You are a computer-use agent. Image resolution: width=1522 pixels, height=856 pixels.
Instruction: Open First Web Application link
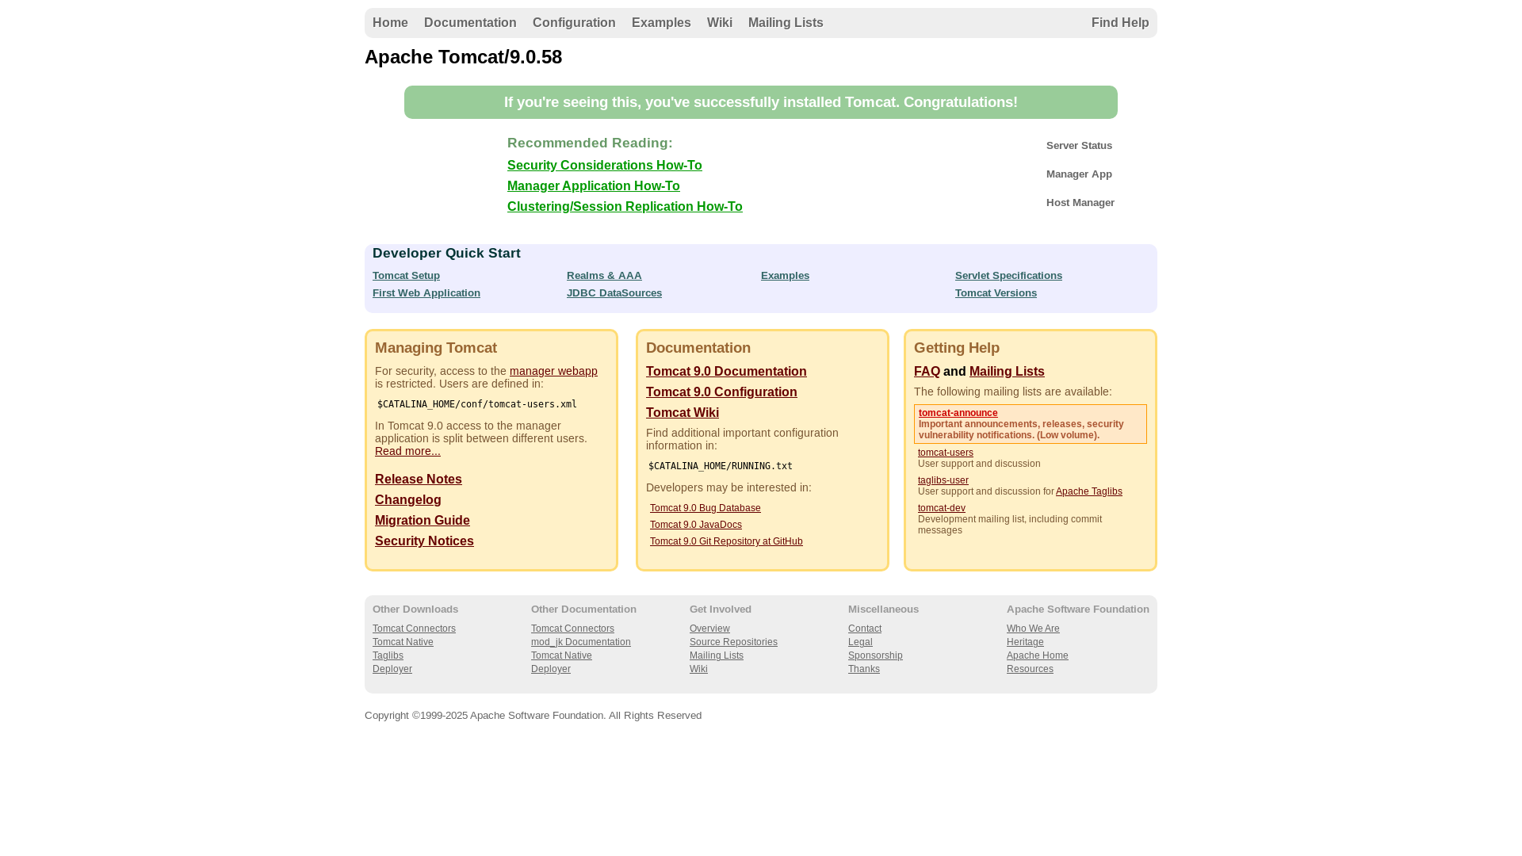tap(426, 293)
